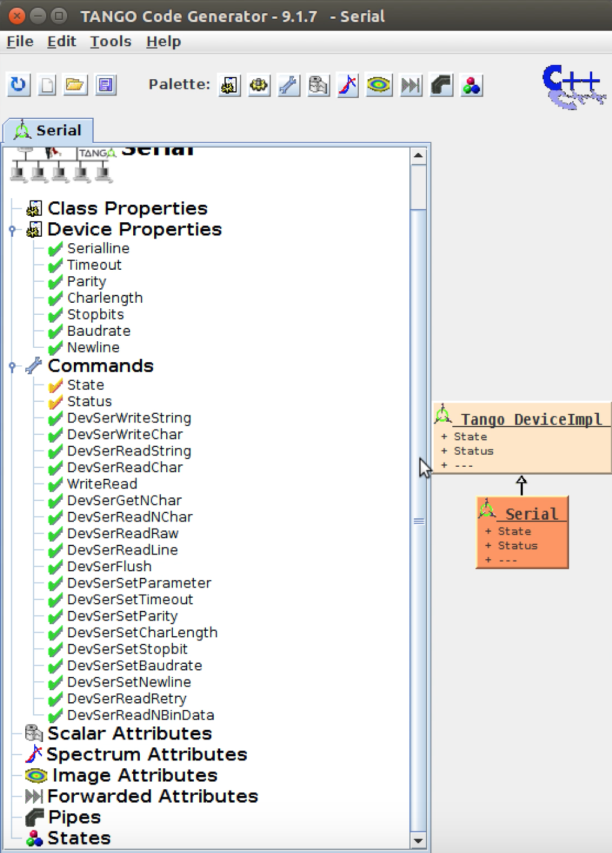Click the green check beside DevSerReadNBinData
Viewport: 612px width, 853px height.
(x=56, y=715)
